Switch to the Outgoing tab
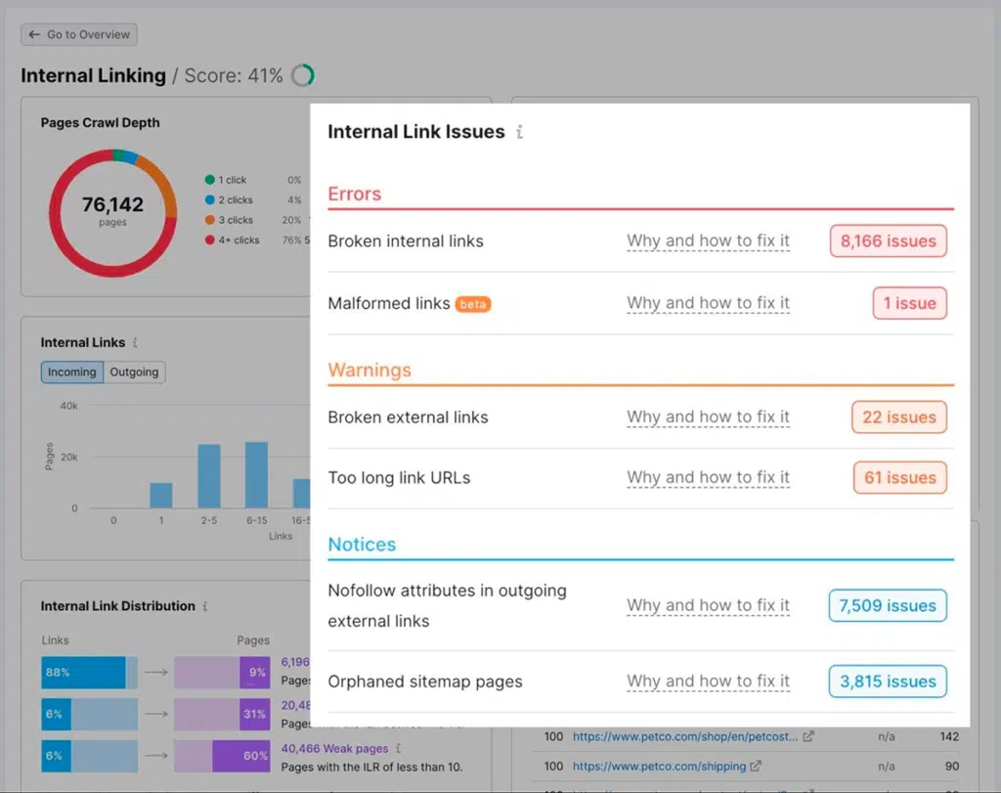Screen dimensions: 1001x793 (x=134, y=372)
